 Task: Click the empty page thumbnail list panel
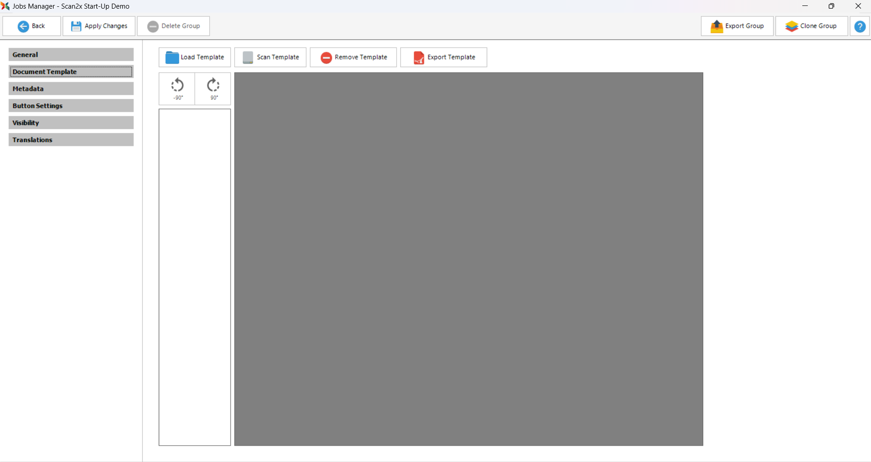coord(195,277)
